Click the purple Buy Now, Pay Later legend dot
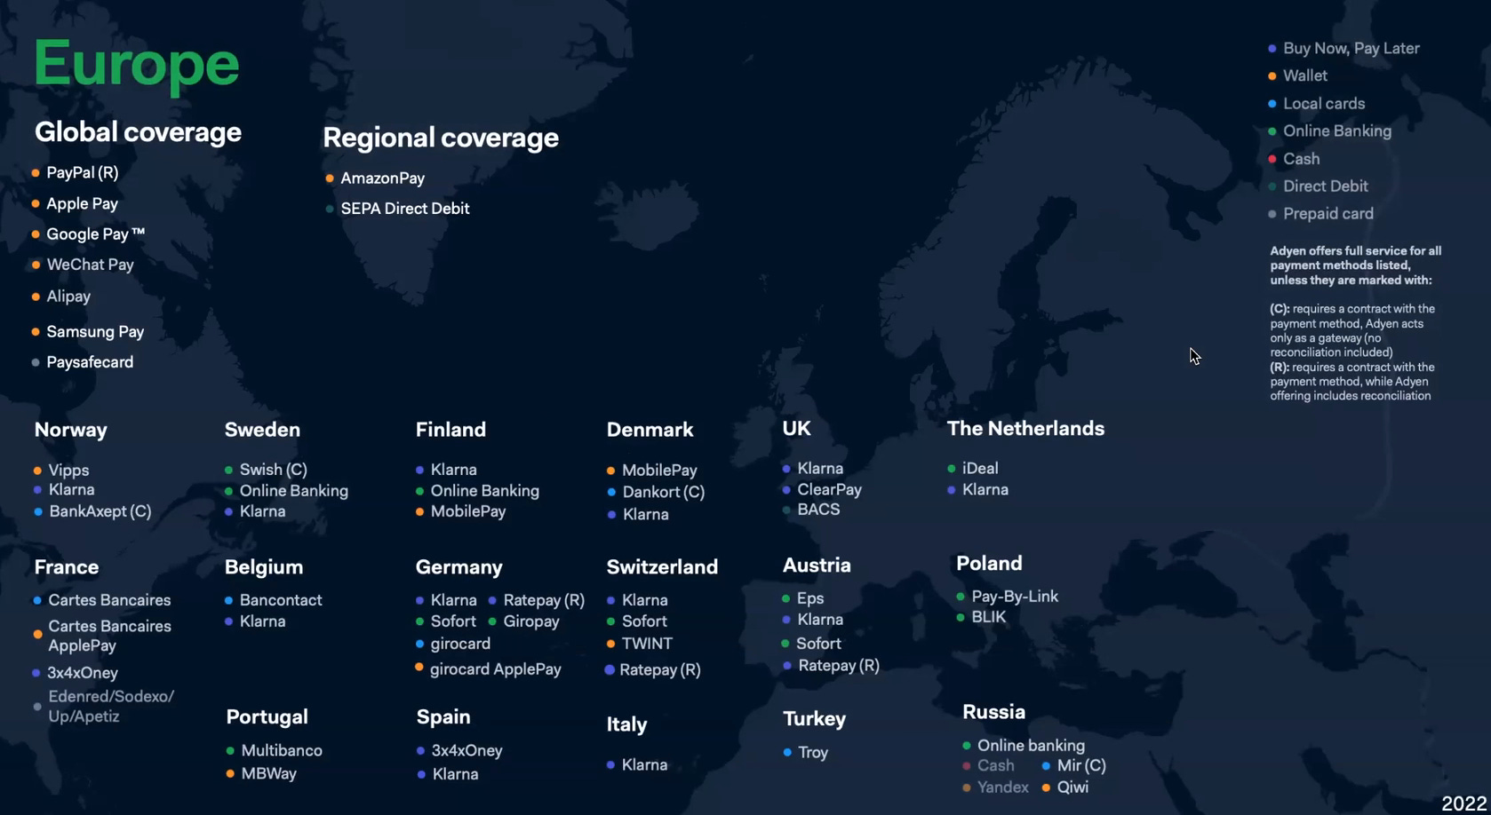 tap(1272, 49)
